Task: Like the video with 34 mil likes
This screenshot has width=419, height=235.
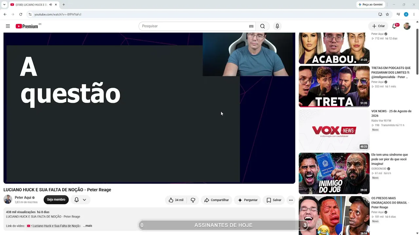Action: tap(176, 200)
